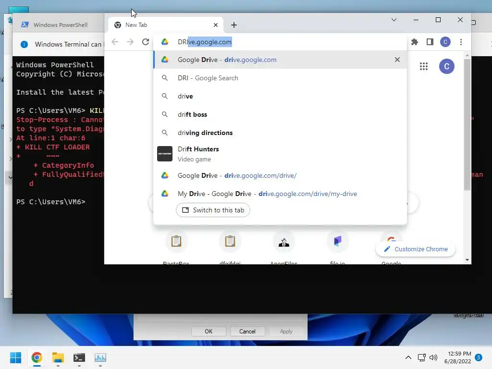Click the performance monitor taskbar icon

100,357
